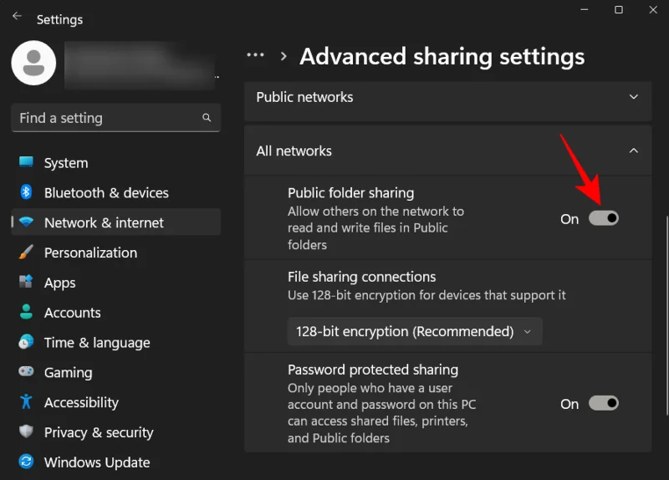Click the Advanced sharing settings heading
Screen dimensions: 669x480
coord(442,56)
